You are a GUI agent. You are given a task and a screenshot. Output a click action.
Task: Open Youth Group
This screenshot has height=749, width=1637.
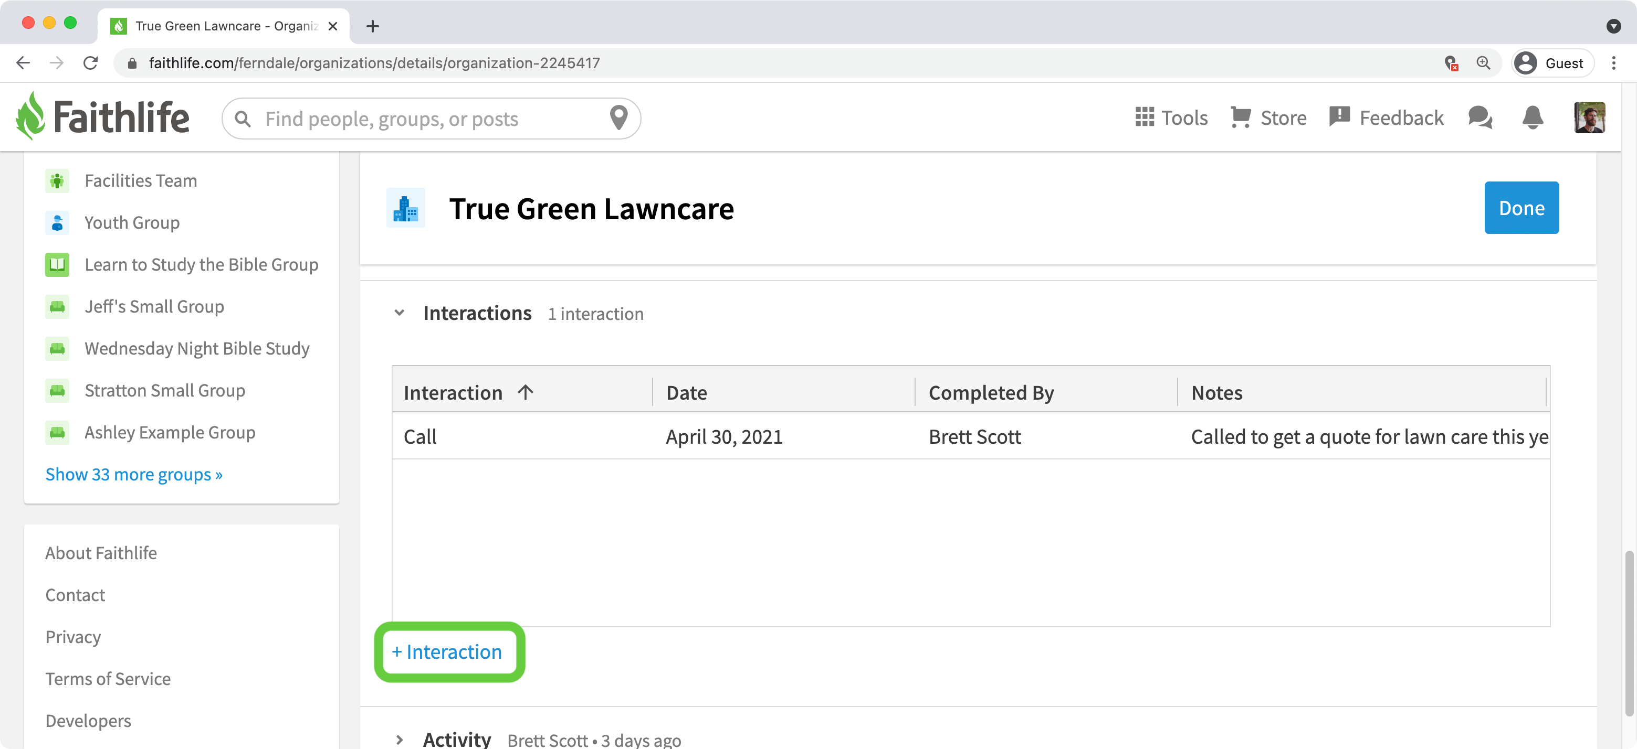[x=132, y=223]
